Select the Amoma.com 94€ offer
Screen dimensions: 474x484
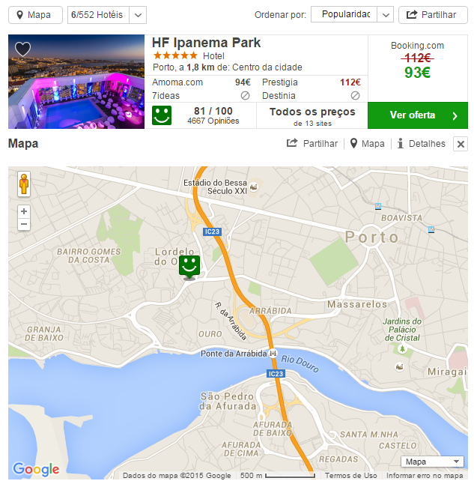click(201, 82)
